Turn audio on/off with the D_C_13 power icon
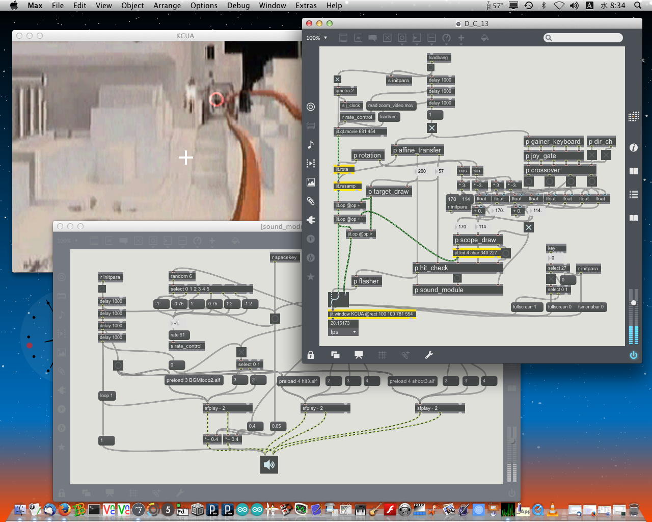This screenshot has width=652, height=522. click(634, 355)
